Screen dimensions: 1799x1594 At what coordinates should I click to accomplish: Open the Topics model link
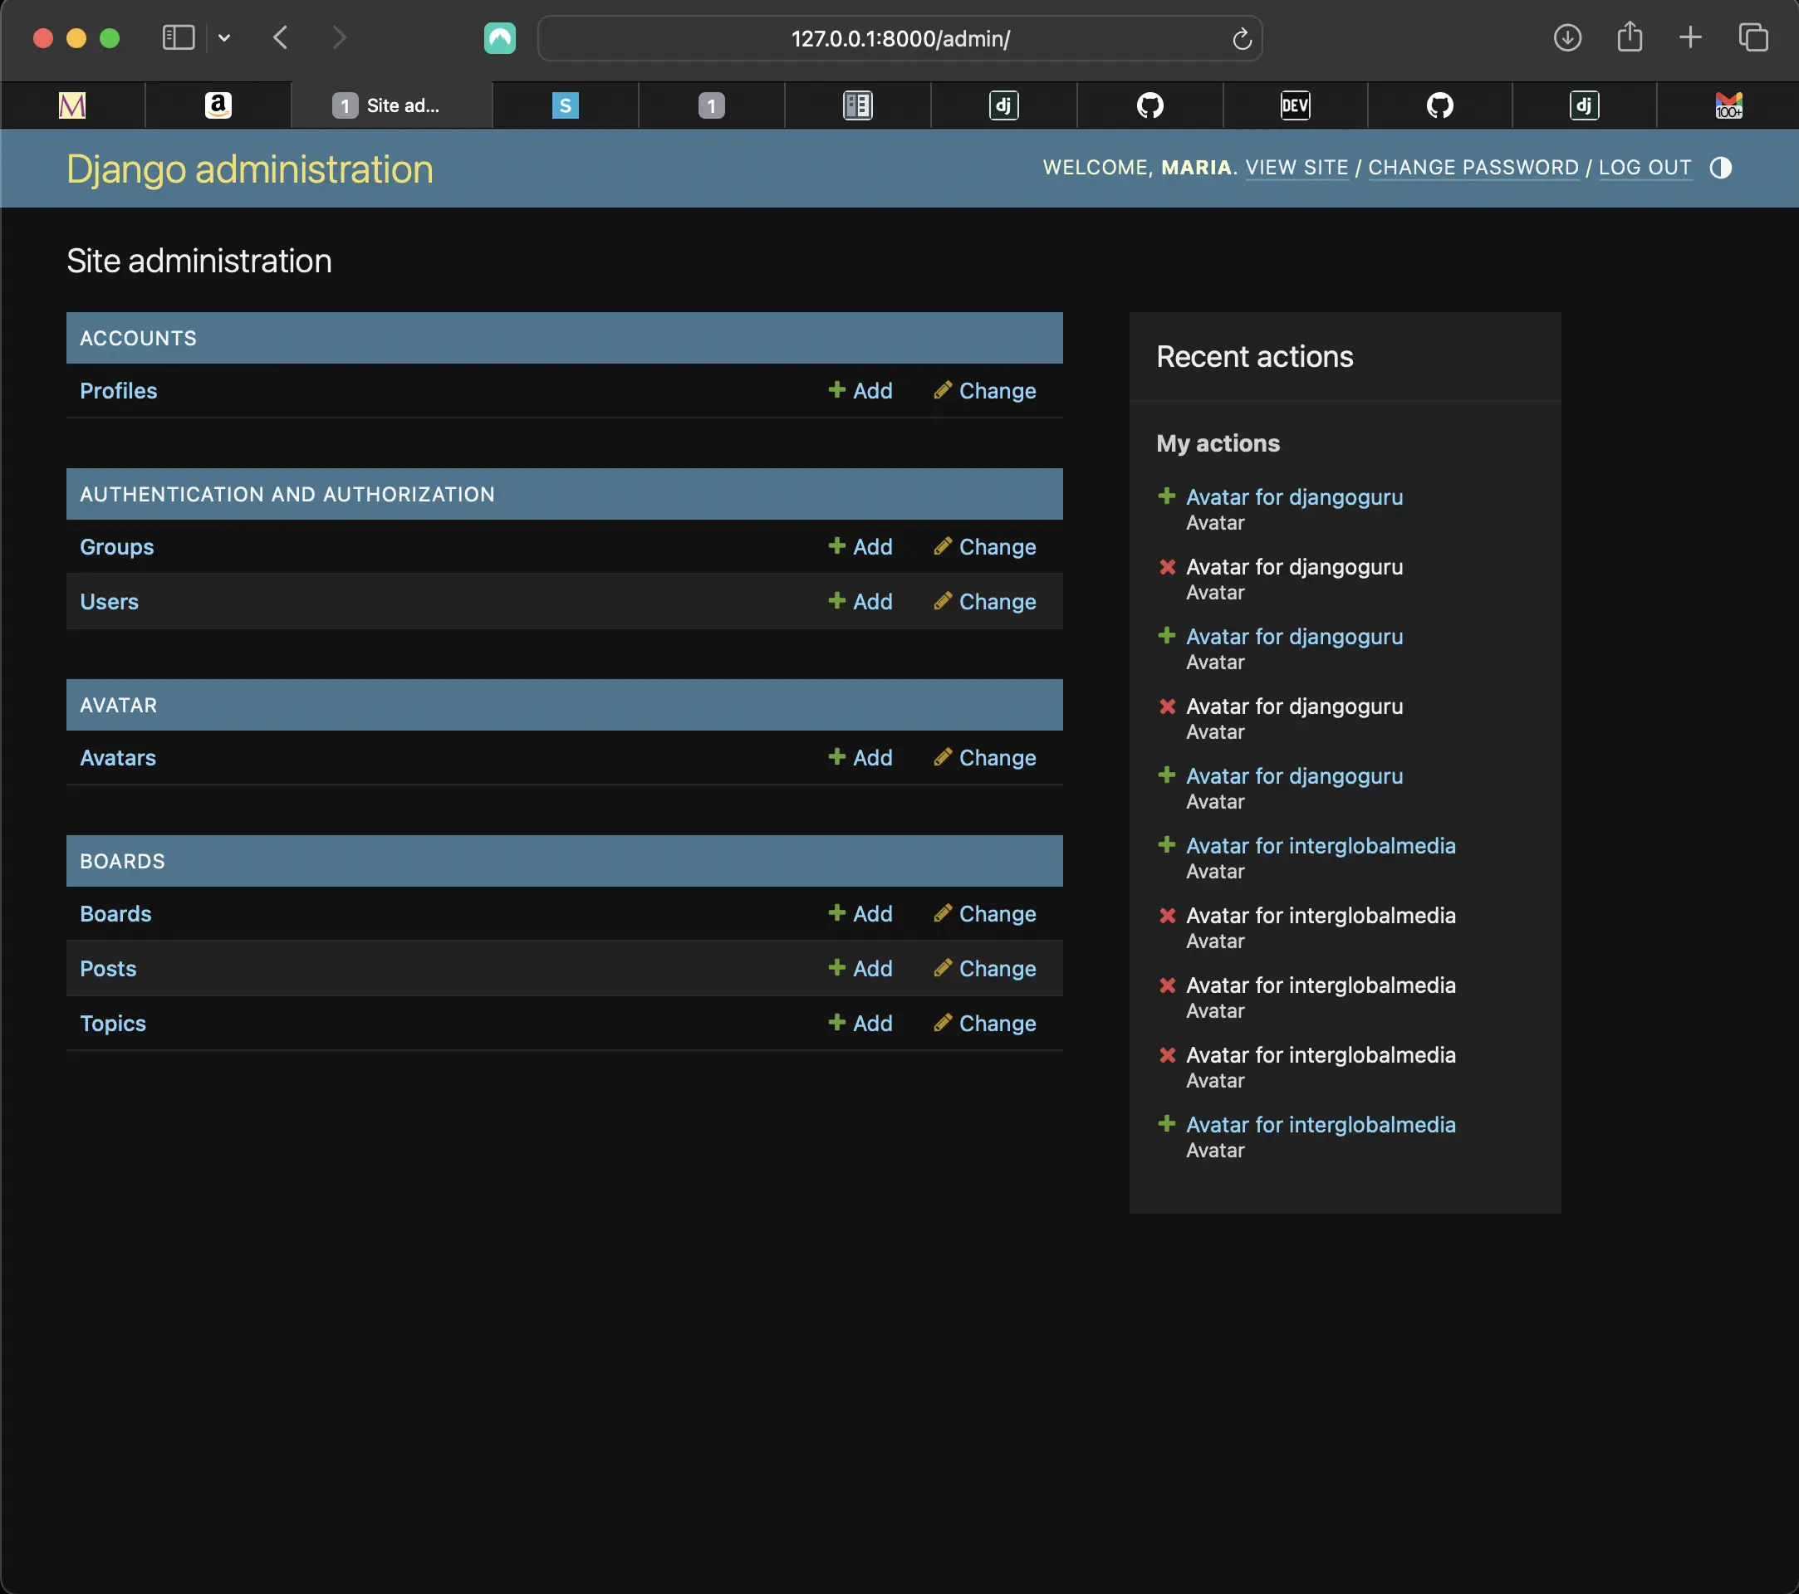pyautogui.click(x=113, y=1023)
